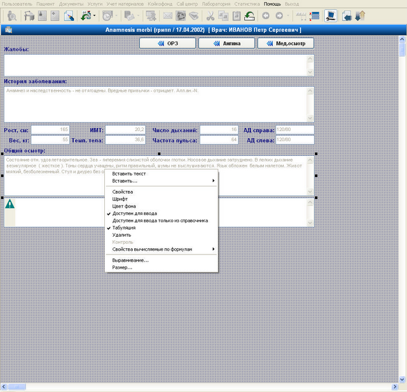Expand 'Свойства вычисляемые по формулам' submenu
Screen dimensions: 407x392
[161, 249]
